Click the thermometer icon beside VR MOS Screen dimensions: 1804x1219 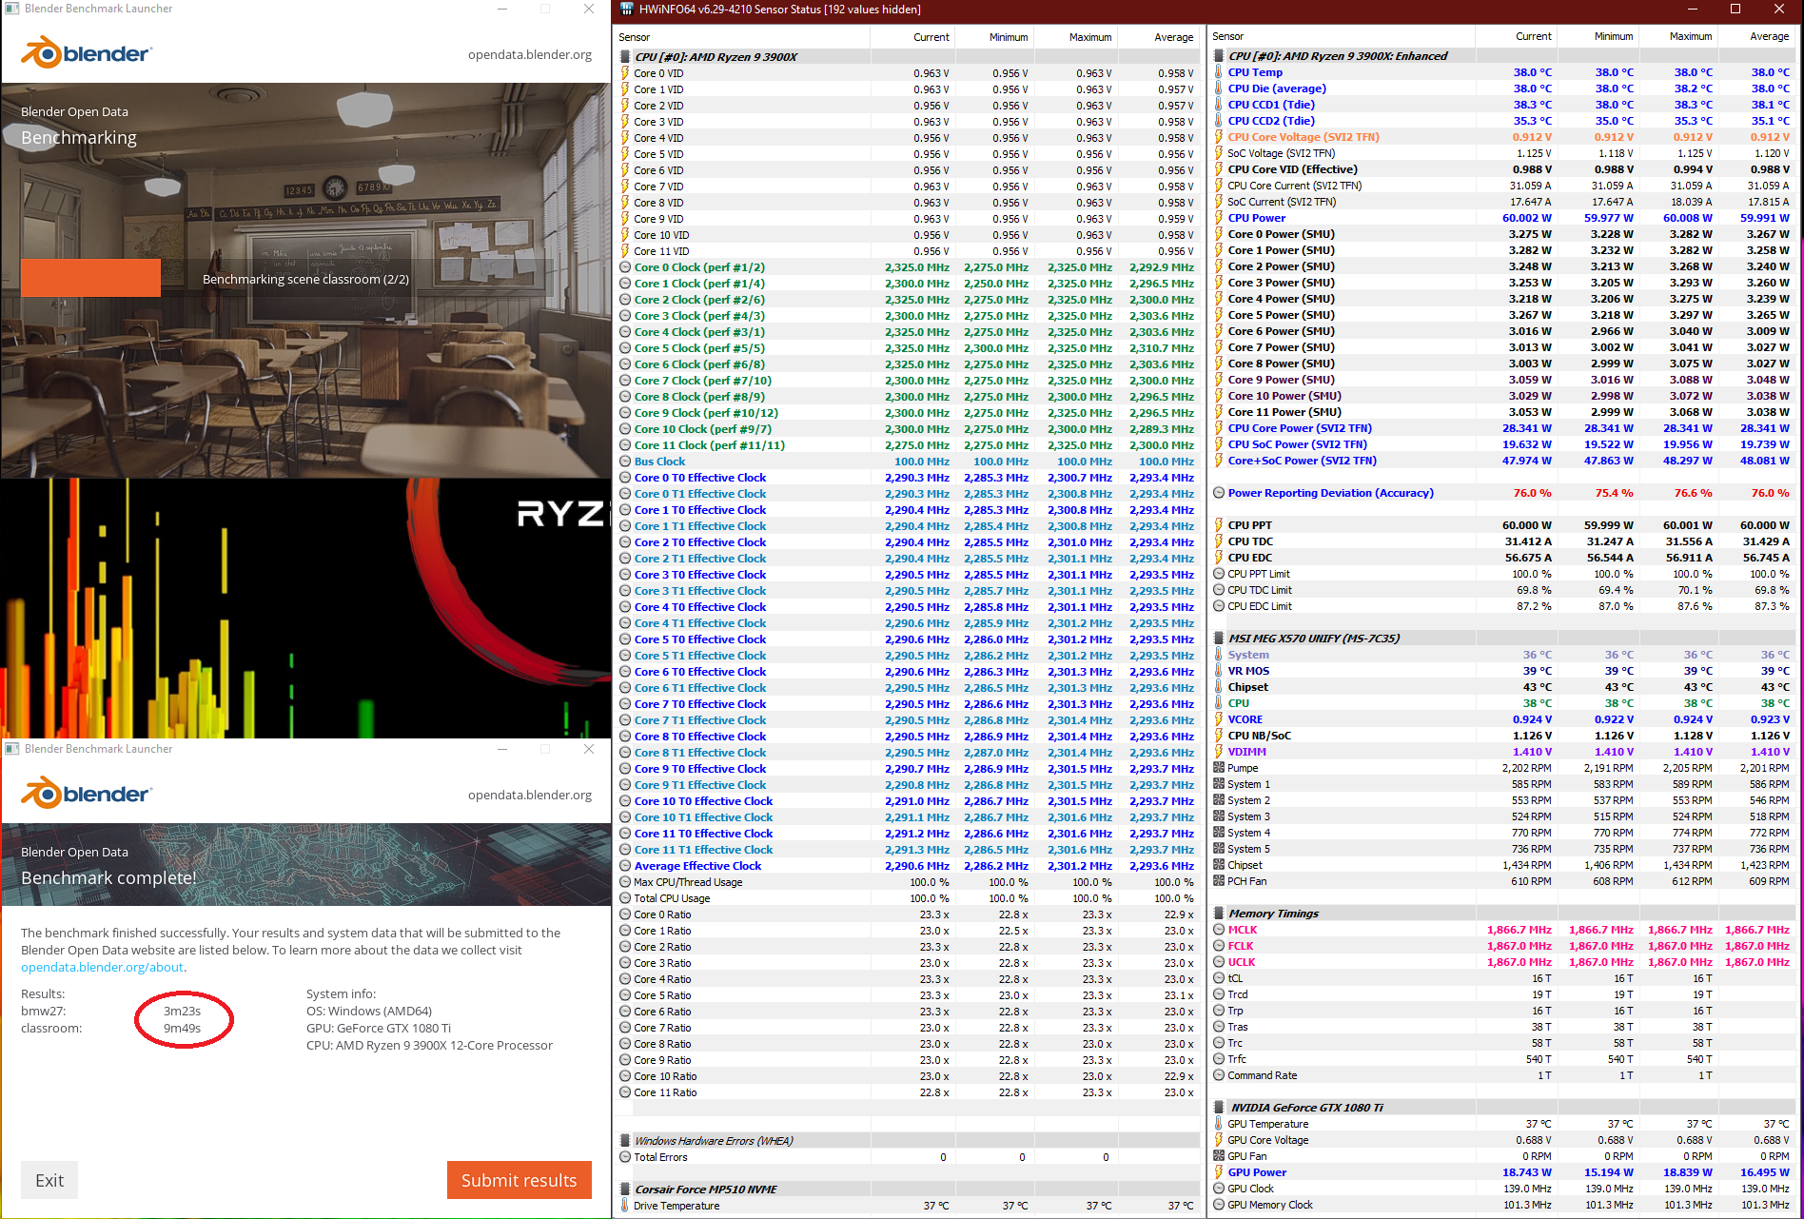[1219, 671]
